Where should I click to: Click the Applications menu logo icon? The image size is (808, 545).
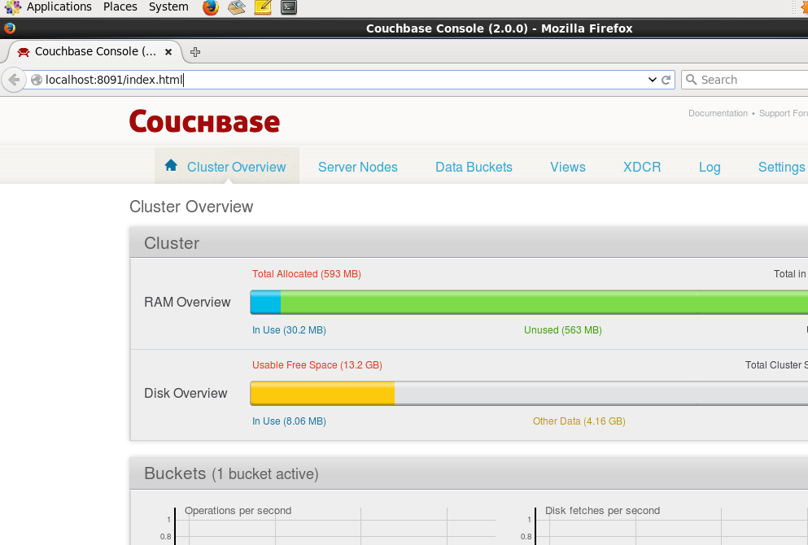(13, 7)
